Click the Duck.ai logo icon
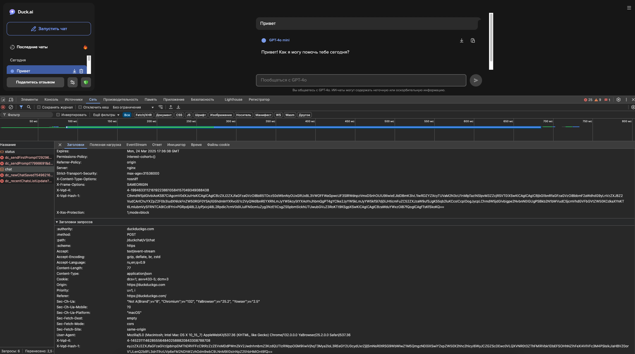This screenshot has width=635, height=354. (x=12, y=12)
